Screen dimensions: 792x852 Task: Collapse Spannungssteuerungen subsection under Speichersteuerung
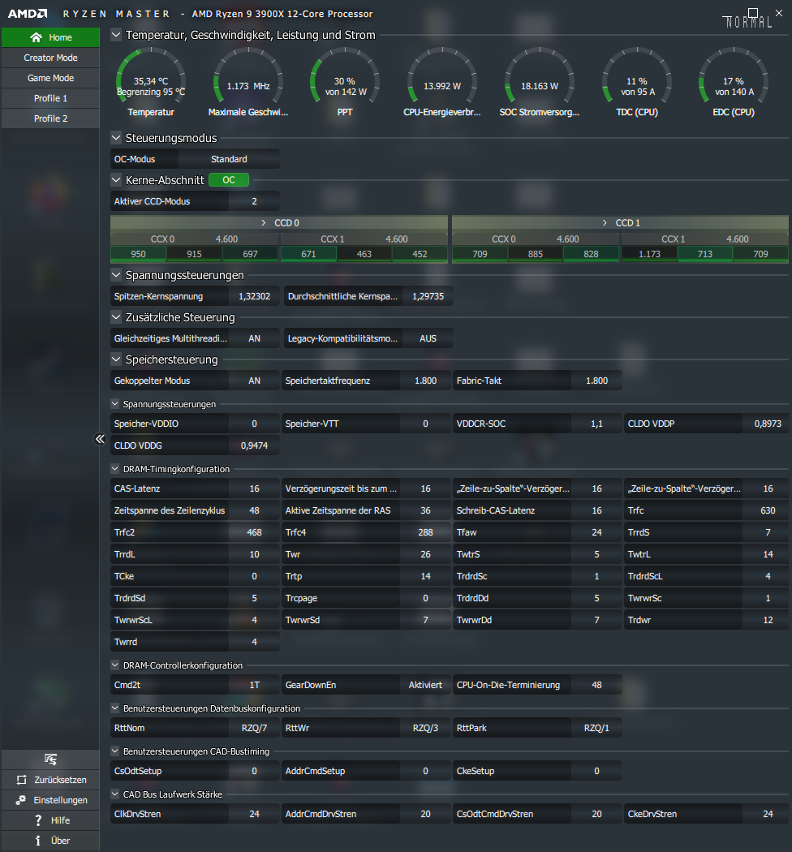[x=114, y=404]
